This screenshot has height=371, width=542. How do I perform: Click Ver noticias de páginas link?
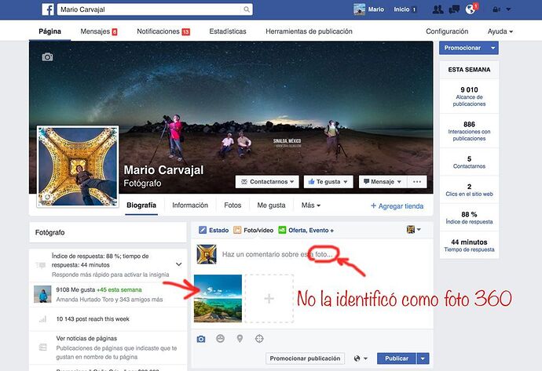[86, 339]
